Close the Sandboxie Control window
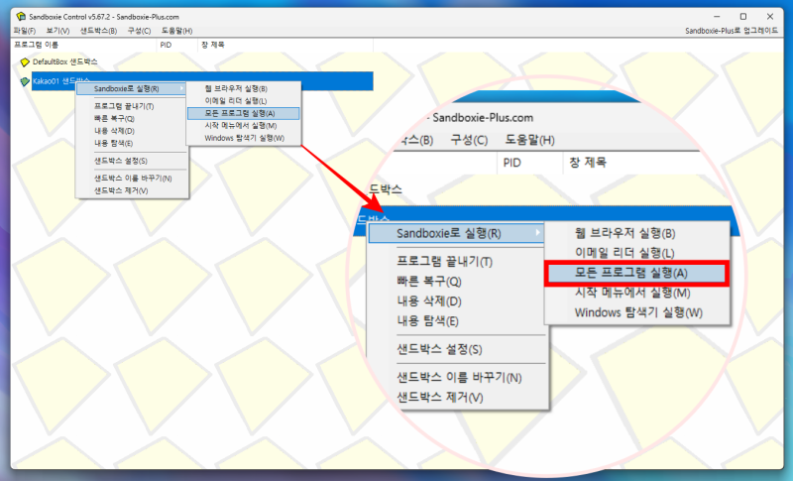This screenshot has height=481, width=793. [x=770, y=17]
